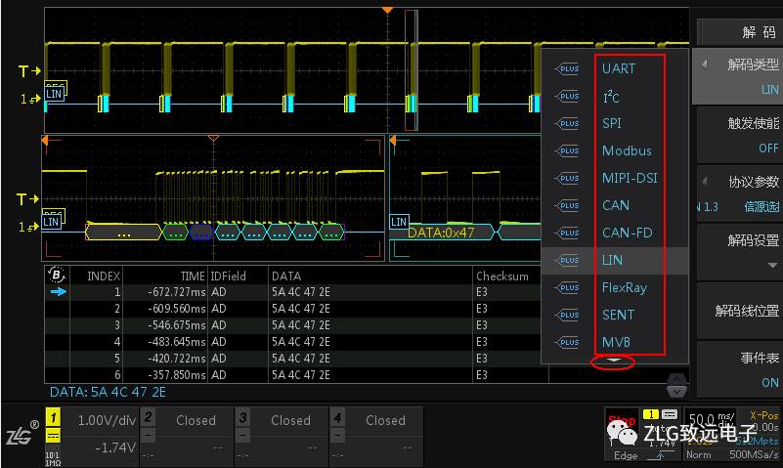Click the ZLG logo
The height and width of the screenshot is (468, 783).
22,434
